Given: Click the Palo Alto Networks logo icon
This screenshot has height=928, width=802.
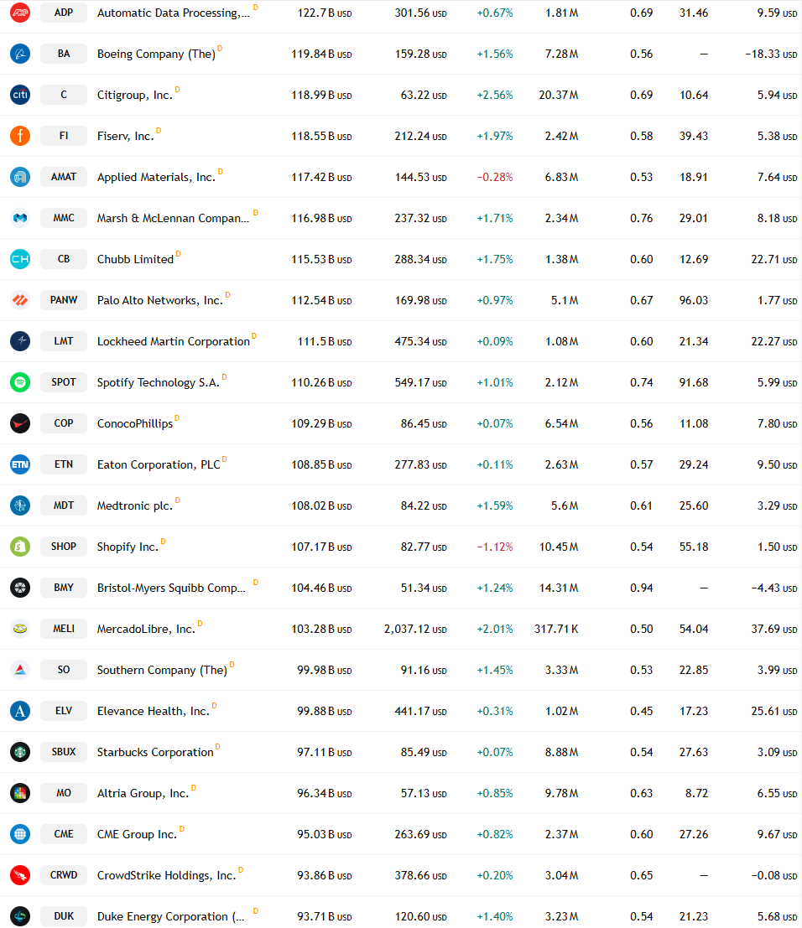Looking at the screenshot, I should 20,300.
